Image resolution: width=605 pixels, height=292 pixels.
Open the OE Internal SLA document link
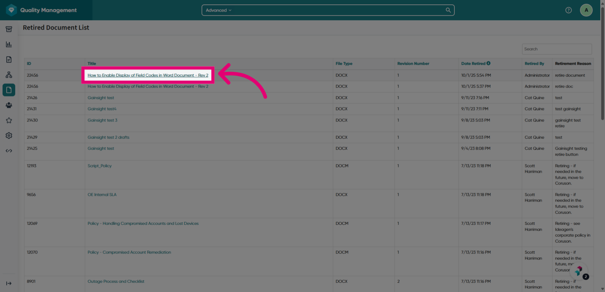[102, 195]
